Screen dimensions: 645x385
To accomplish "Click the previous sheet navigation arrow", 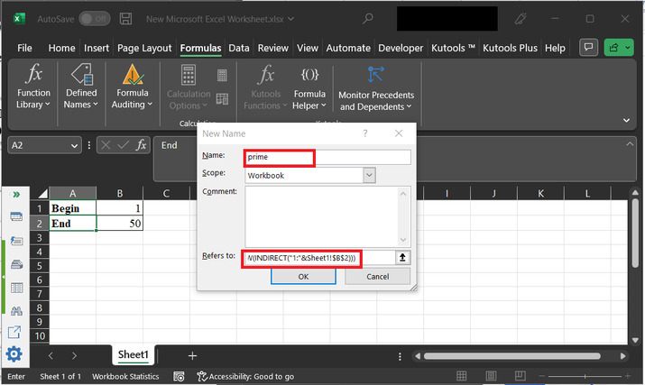I will [51, 355].
